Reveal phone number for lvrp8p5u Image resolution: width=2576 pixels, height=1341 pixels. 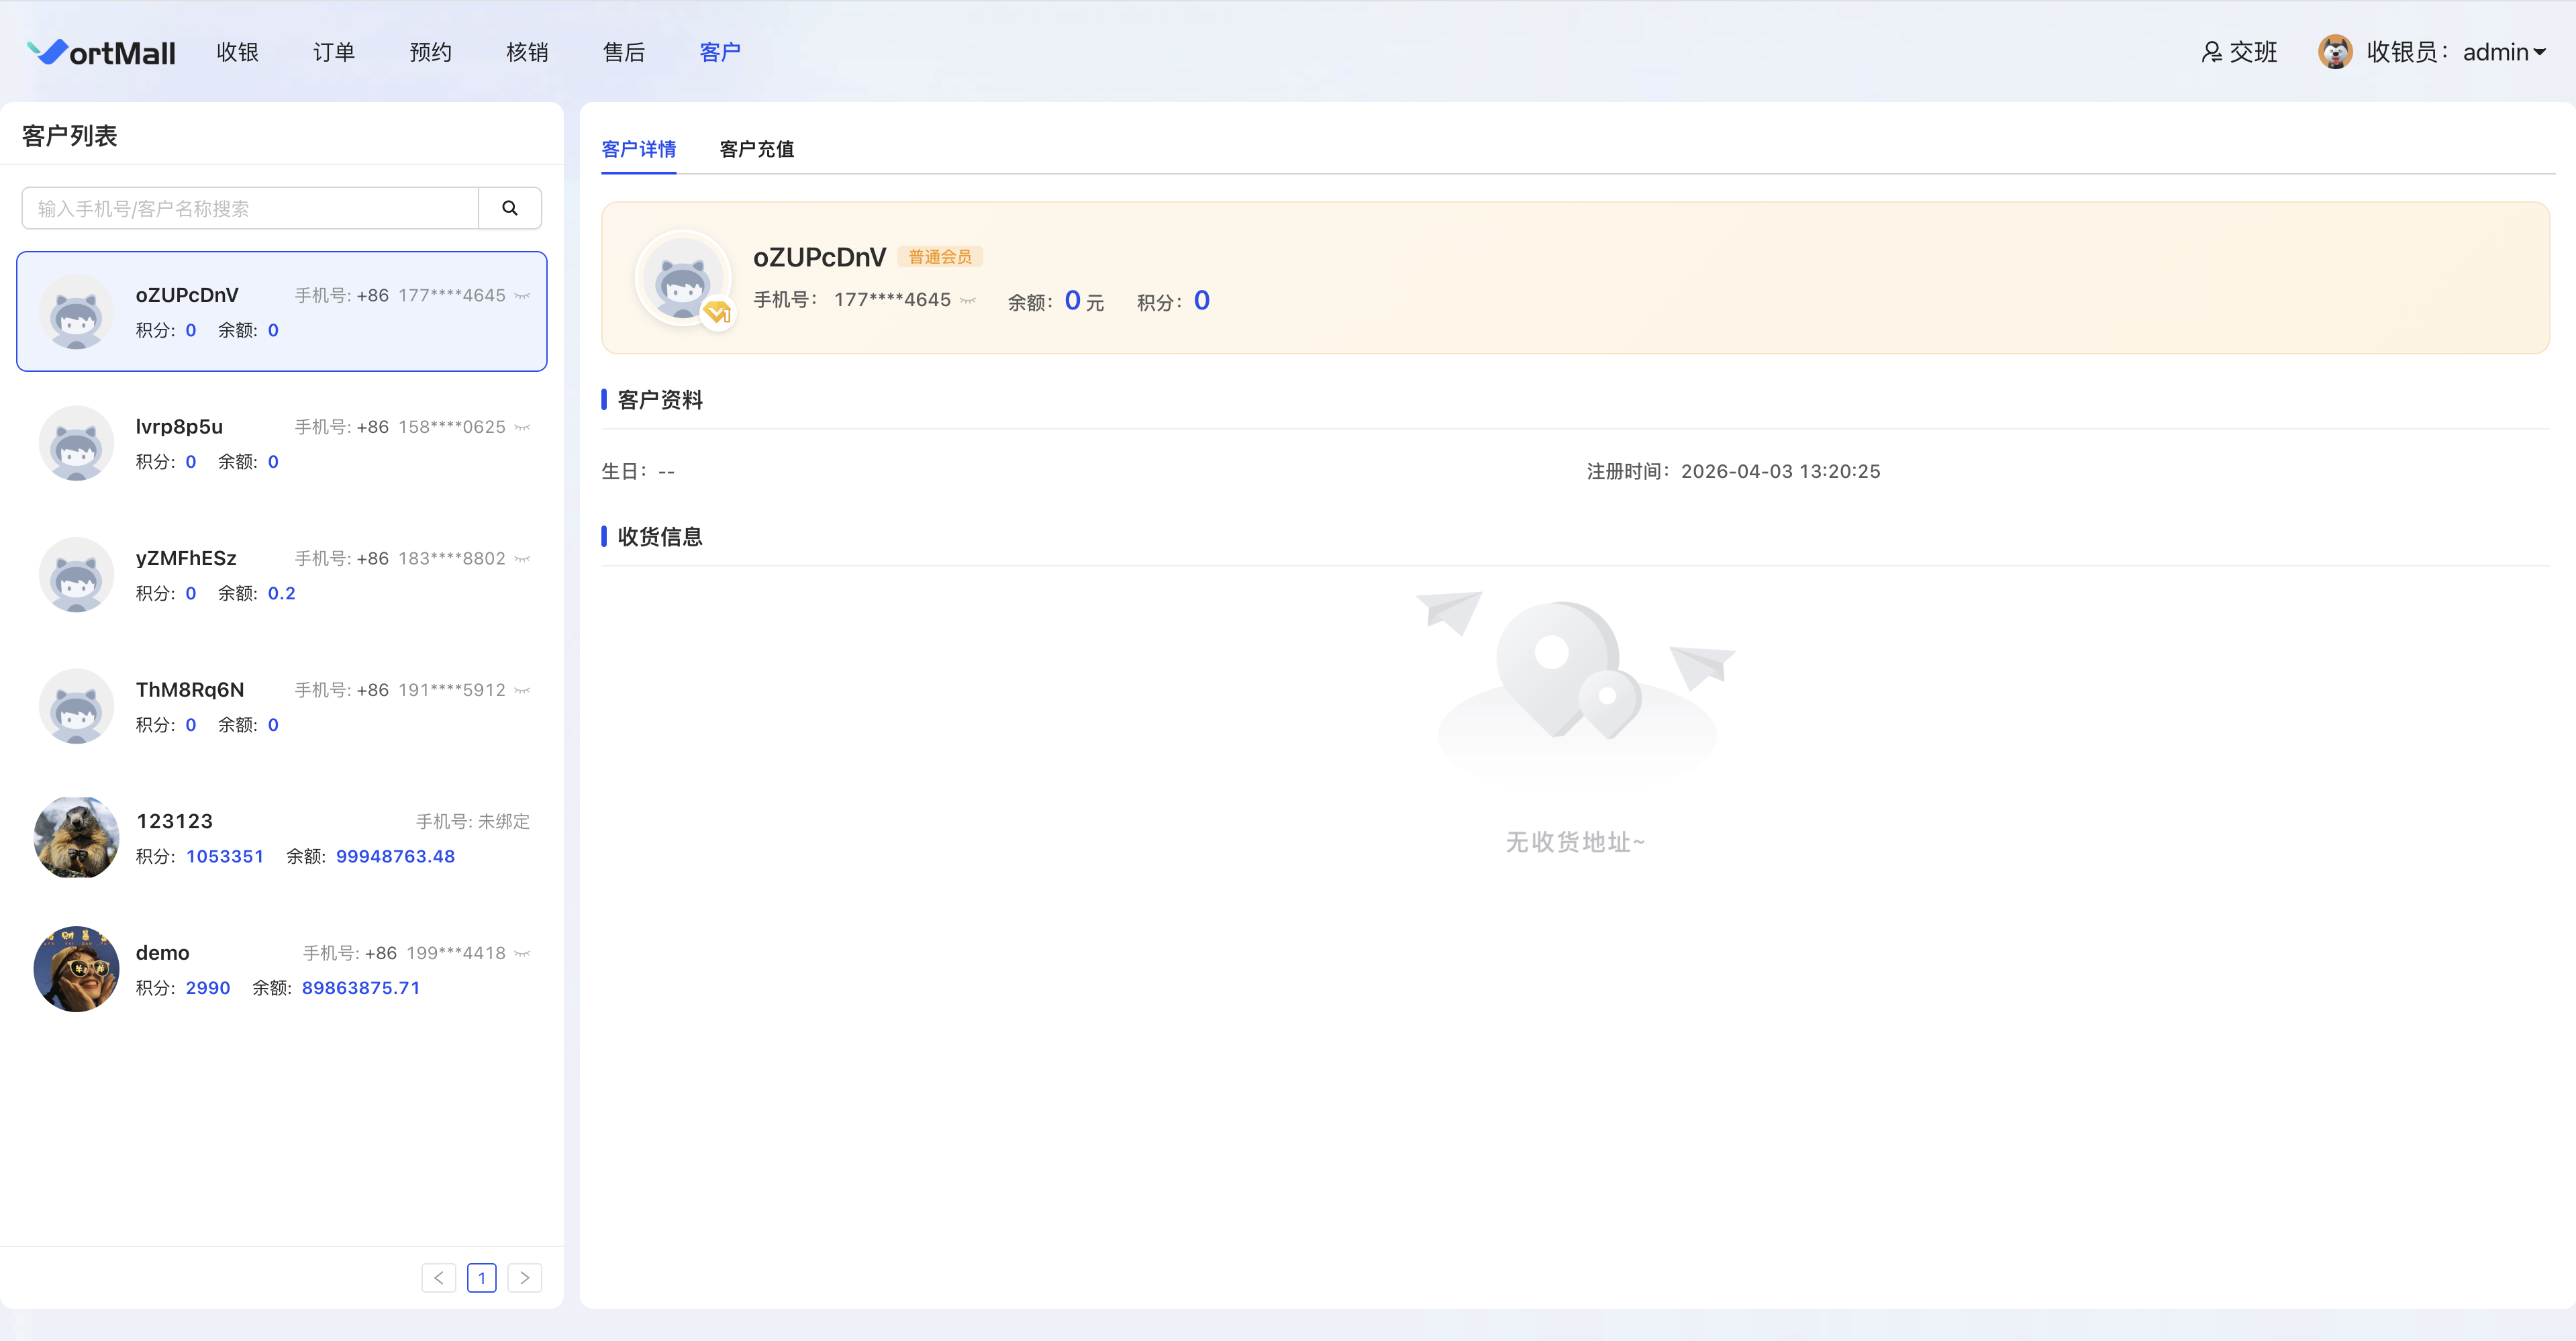[x=522, y=427]
